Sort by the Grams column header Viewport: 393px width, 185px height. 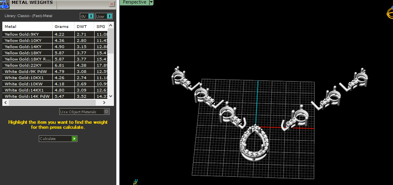(64, 26)
